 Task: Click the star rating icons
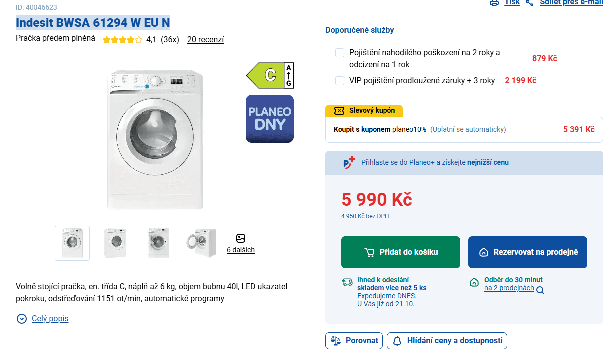click(x=123, y=40)
